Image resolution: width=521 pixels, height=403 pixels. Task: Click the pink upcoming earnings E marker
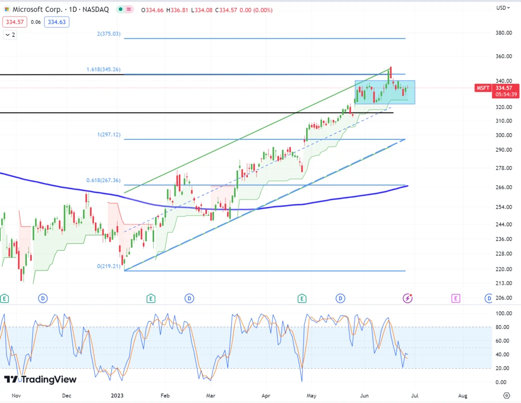coord(456,298)
